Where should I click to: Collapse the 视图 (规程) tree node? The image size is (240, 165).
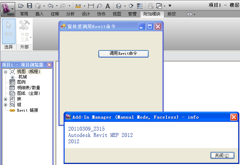tap(6, 72)
